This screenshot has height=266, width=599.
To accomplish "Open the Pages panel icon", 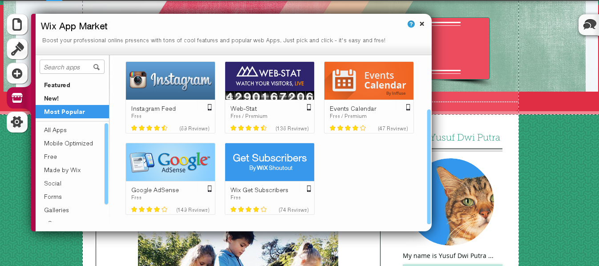I will pyautogui.click(x=17, y=24).
